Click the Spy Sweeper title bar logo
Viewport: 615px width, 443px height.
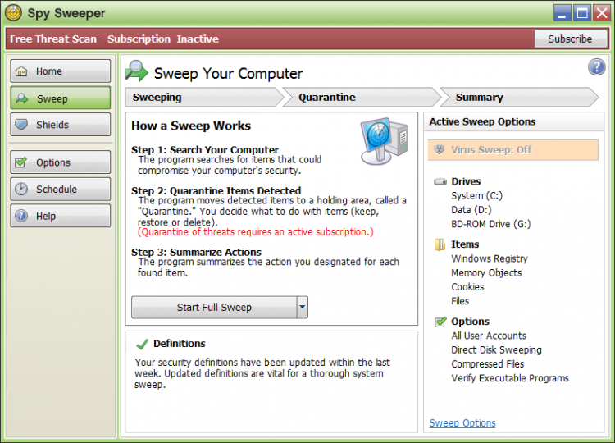click(13, 12)
